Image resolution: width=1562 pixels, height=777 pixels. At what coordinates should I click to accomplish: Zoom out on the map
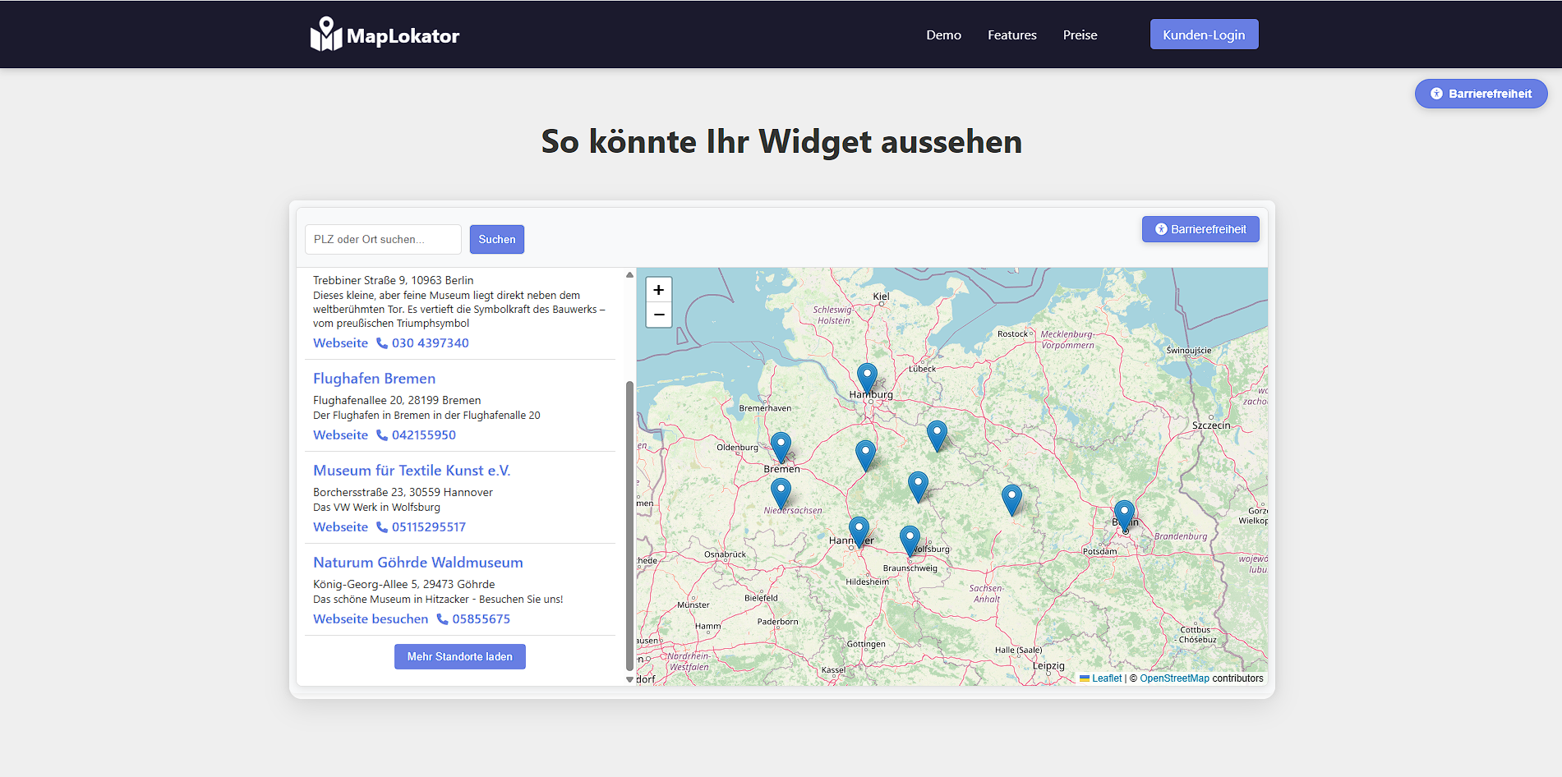[659, 315]
